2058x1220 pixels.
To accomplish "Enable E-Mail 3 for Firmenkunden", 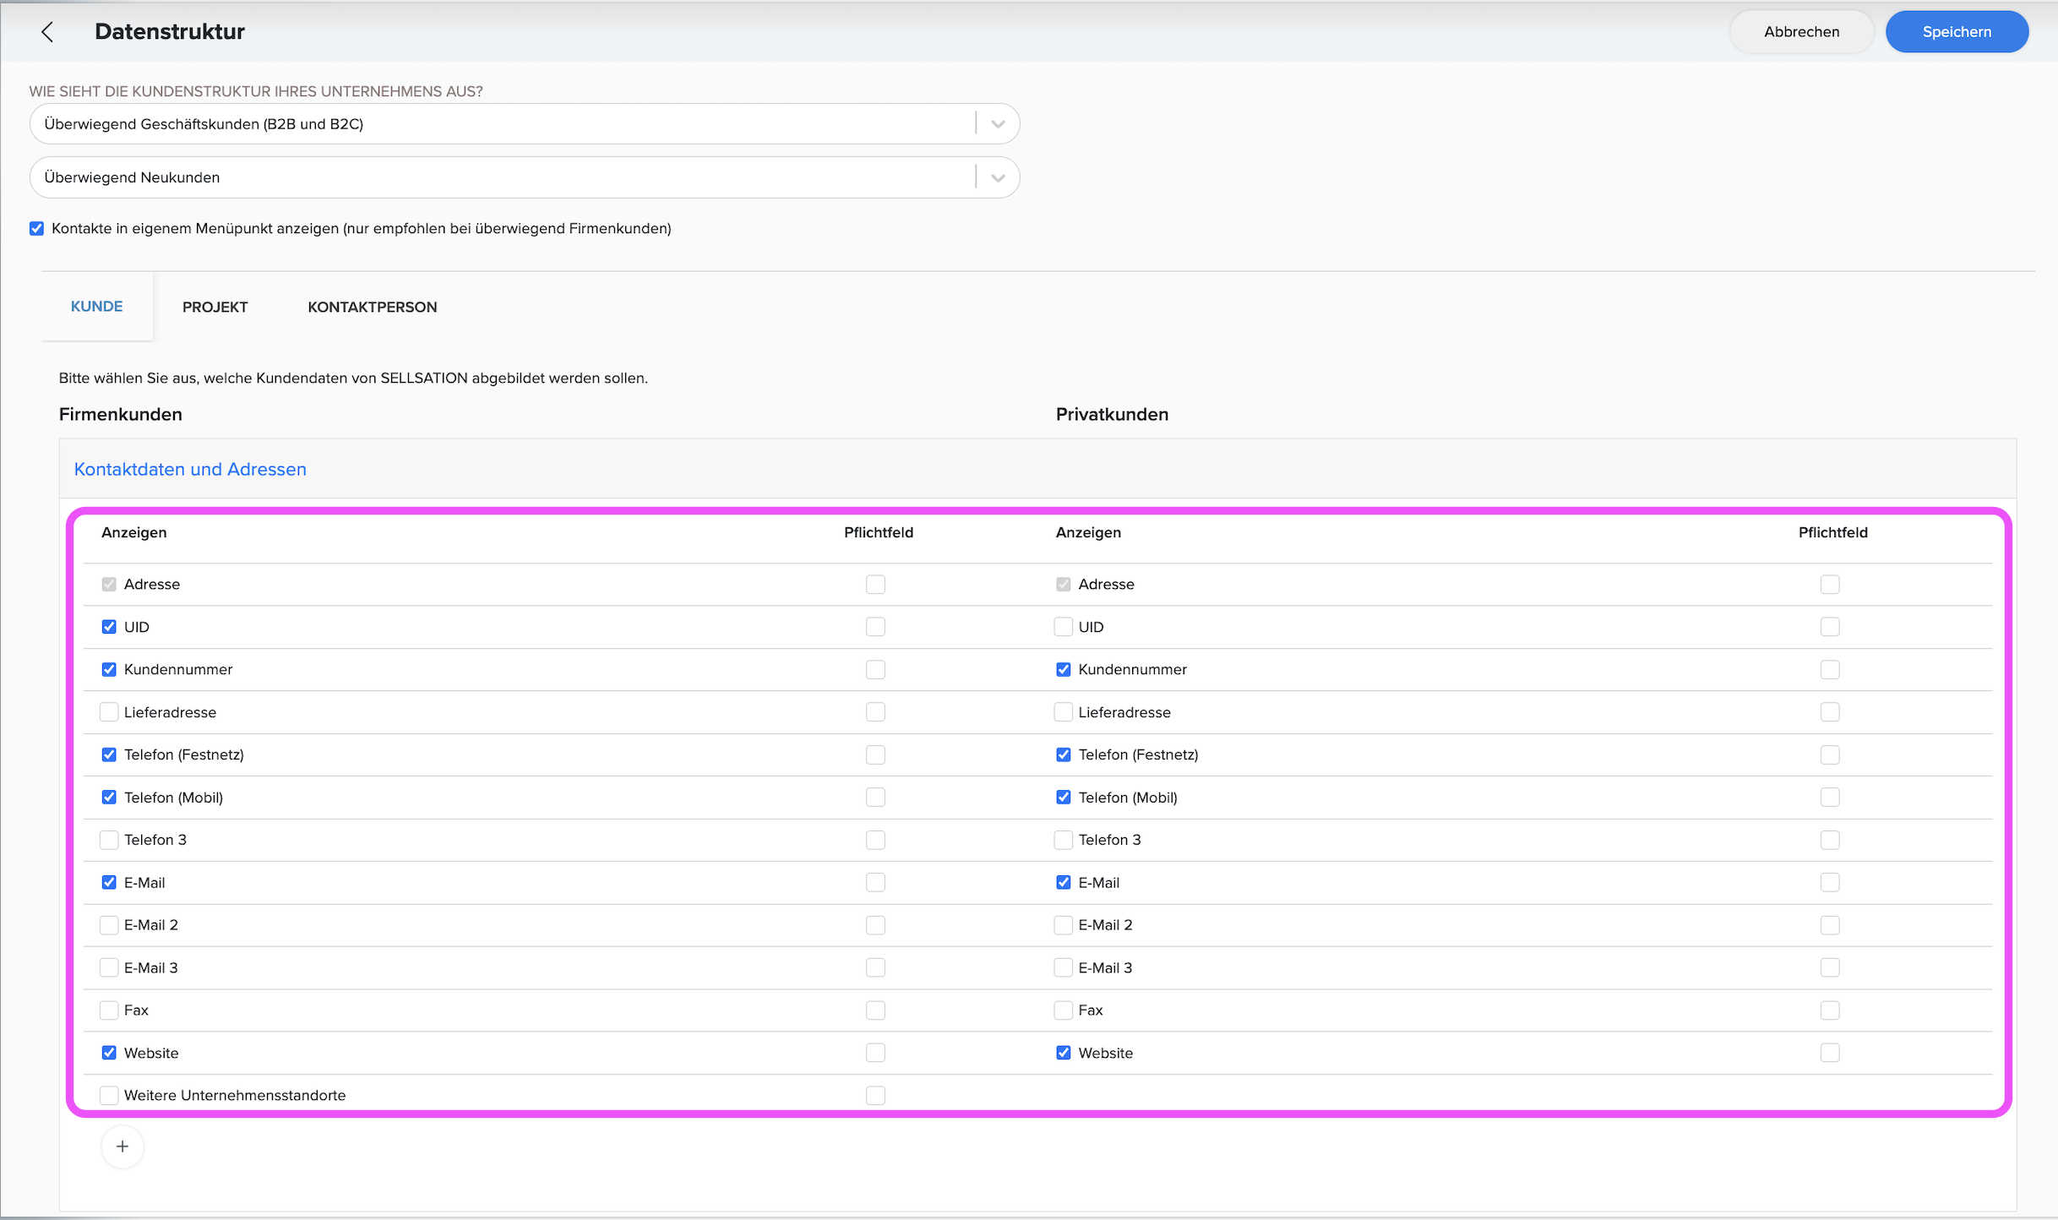I will (x=109, y=967).
